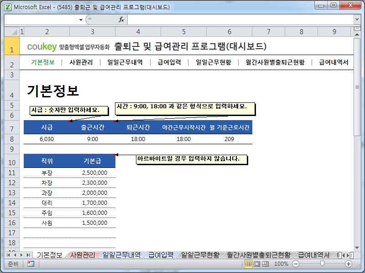Image resolution: width=365 pixels, height=273 pixels.
Task: Click the 100% zoom level text
Action: pos(281,264)
